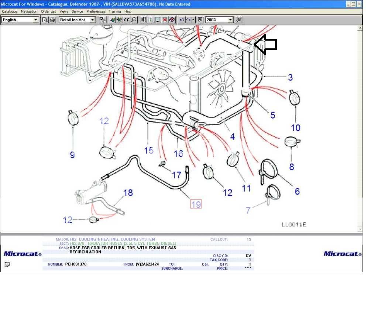Click diagram reference LL0011E
Screen dimensions: 378x315
point(293,225)
